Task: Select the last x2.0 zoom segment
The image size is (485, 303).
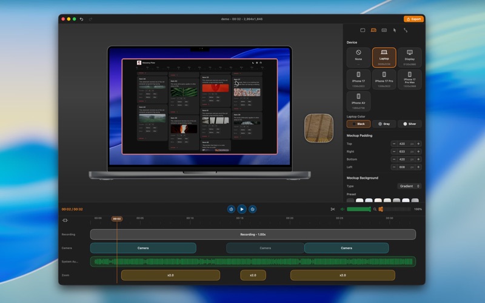Action: (x=343, y=275)
